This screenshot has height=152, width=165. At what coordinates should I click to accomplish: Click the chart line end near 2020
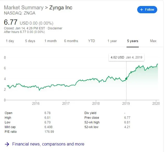pyautogui.click(x=157, y=64)
